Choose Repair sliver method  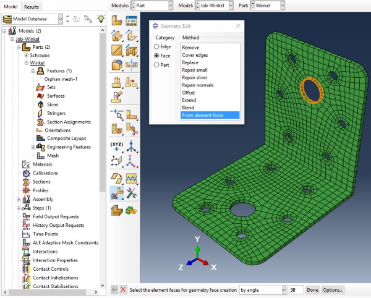click(210, 77)
